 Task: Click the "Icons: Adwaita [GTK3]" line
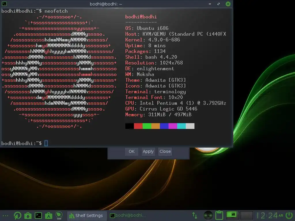coord(155,86)
